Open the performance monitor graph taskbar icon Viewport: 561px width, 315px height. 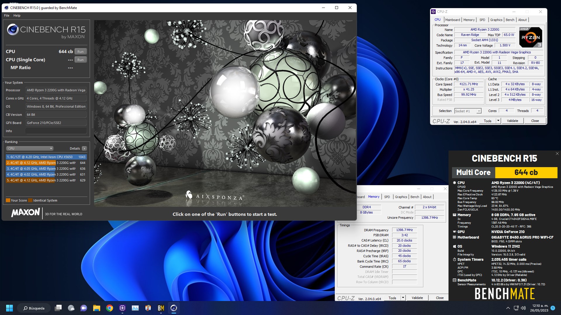(x=135, y=308)
